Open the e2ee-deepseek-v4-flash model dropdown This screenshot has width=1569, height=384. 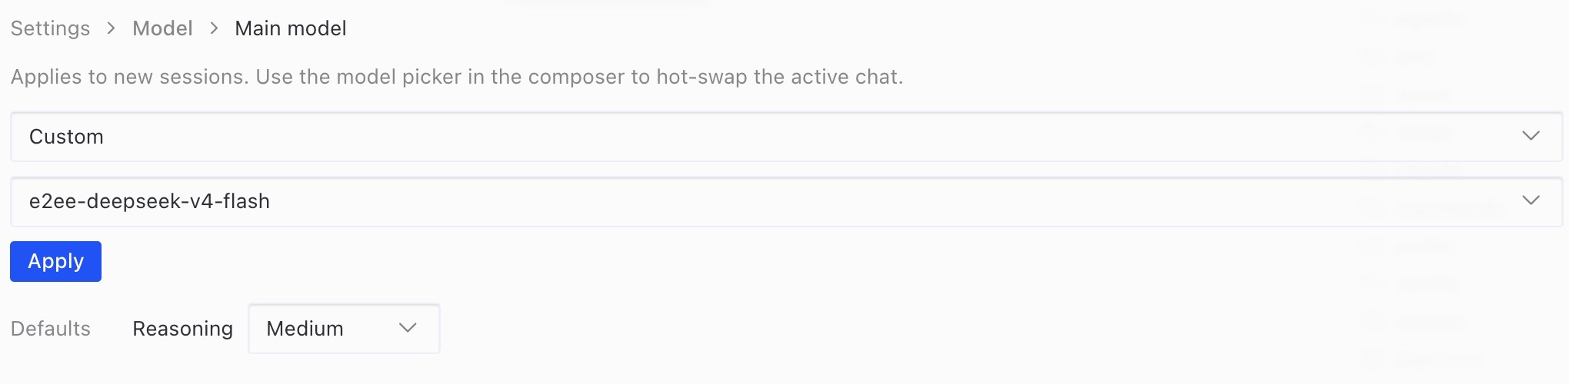[786, 201]
